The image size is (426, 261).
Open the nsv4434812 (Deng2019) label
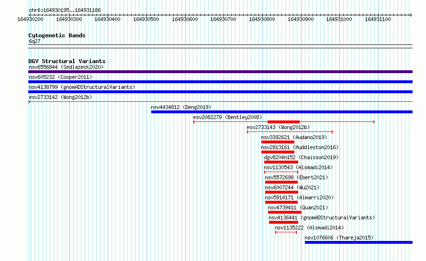(x=181, y=107)
